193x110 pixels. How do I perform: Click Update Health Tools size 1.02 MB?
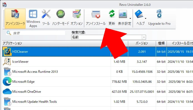[119, 101]
